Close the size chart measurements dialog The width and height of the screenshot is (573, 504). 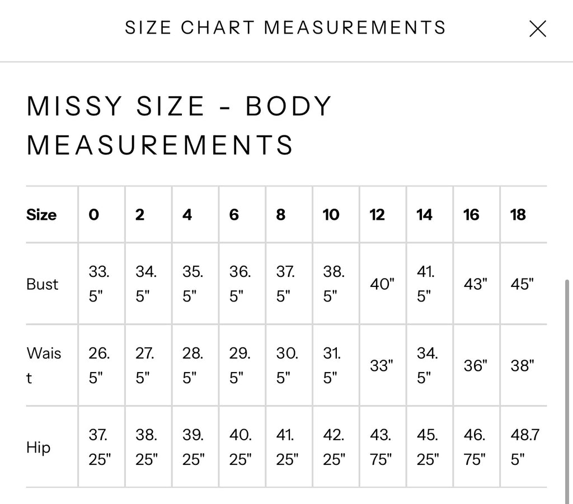pyautogui.click(x=538, y=29)
